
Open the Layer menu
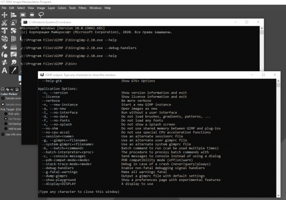pyautogui.click(x=51, y=8)
